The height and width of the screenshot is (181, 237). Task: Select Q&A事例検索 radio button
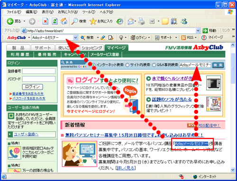[x=154, y=65]
